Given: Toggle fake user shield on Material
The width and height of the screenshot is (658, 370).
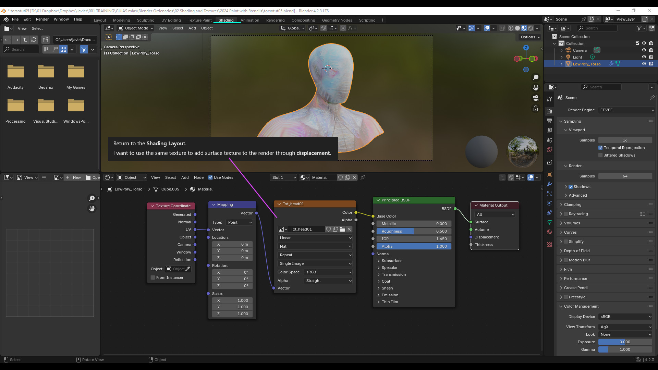Looking at the screenshot, I should pyautogui.click(x=340, y=177).
